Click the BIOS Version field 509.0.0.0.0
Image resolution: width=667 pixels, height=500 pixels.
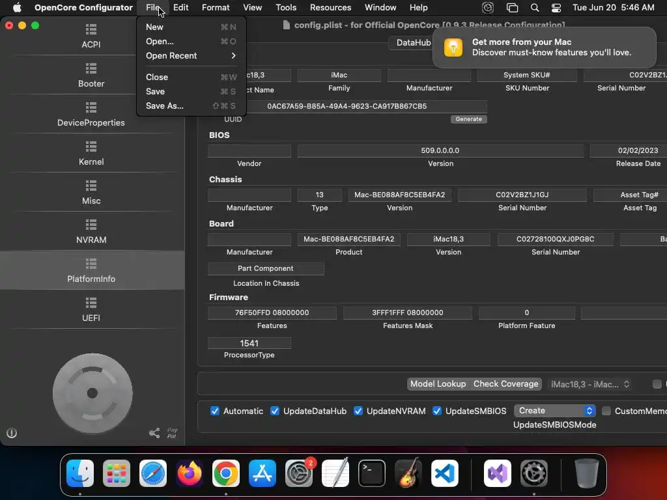[x=440, y=150]
